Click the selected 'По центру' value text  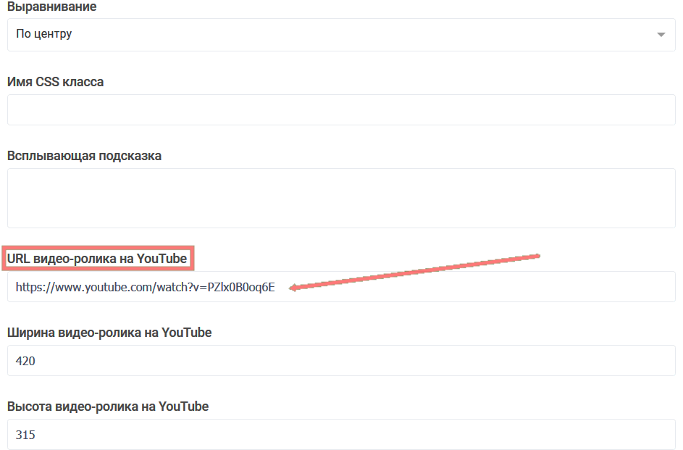click(44, 34)
